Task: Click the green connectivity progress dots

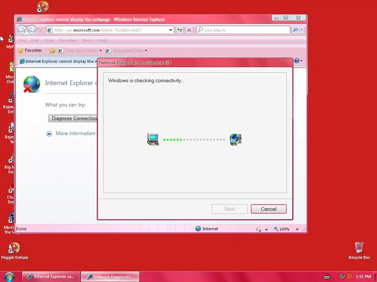Action: (173, 140)
